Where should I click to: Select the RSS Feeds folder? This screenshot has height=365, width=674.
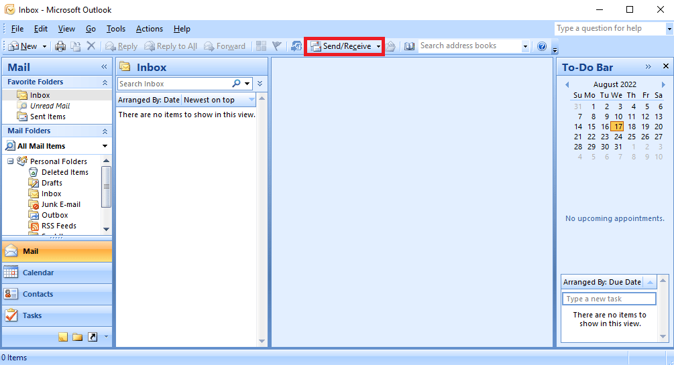tap(59, 226)
